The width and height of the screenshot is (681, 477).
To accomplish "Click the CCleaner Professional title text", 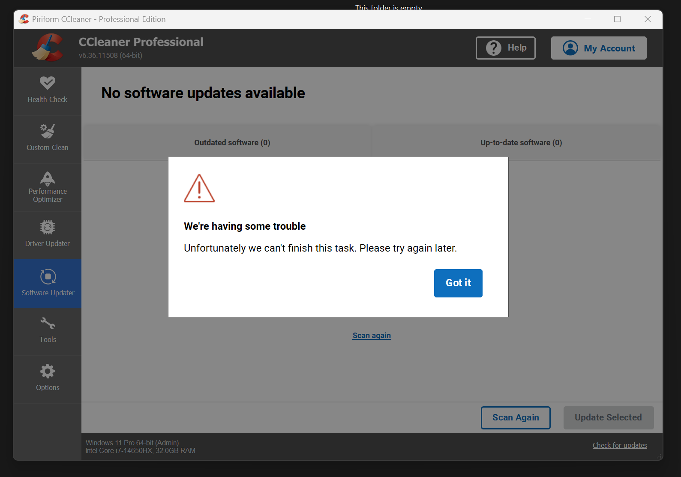I will (x=141, y=42).
